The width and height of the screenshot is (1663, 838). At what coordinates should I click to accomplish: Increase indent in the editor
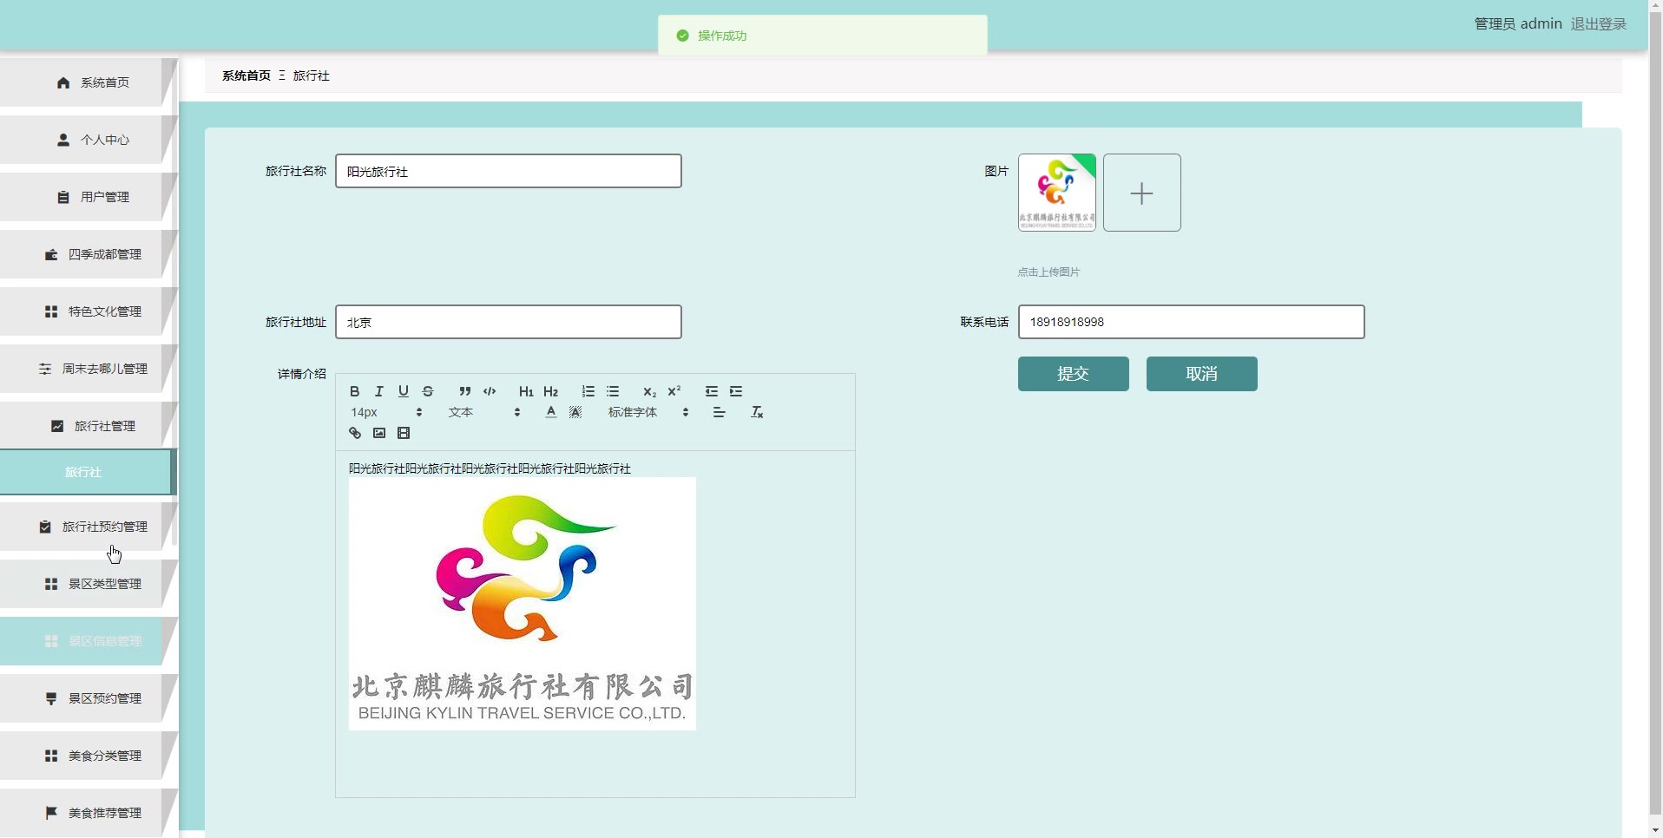(x=736, y=391)
